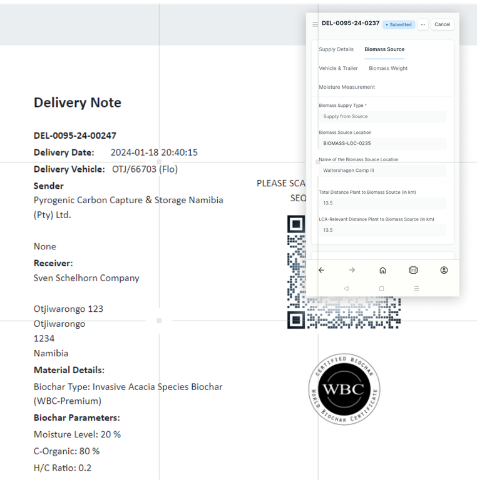The height and width of the screenshot is (480, 477).
Task: Open the Moisture Measurement tab
Action: (x=347, y=87)
